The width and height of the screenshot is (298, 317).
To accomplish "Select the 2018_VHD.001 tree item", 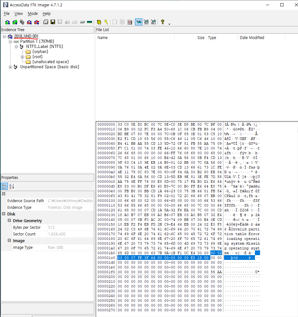I will [26, 36].
